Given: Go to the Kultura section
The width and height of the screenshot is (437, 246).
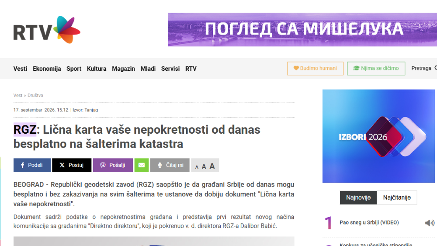Looking at the screenshot, I should click(x=97, y=69).
